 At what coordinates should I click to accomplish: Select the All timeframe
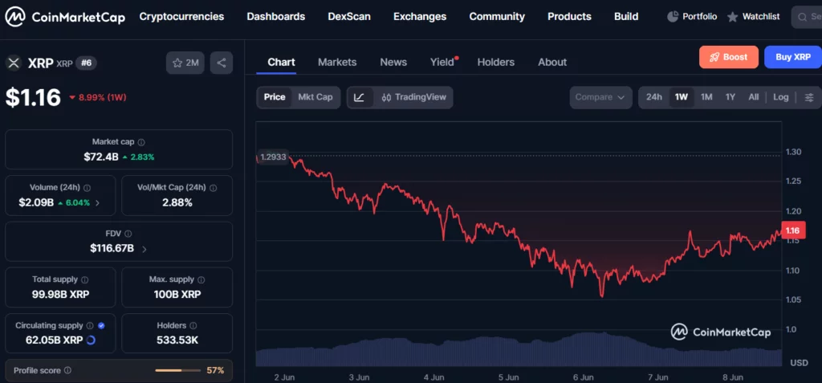click(753, 97)
